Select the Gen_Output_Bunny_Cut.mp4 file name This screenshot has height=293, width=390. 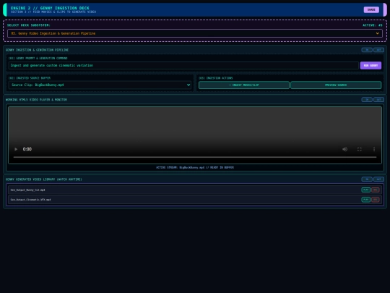(x=27, y=190)
